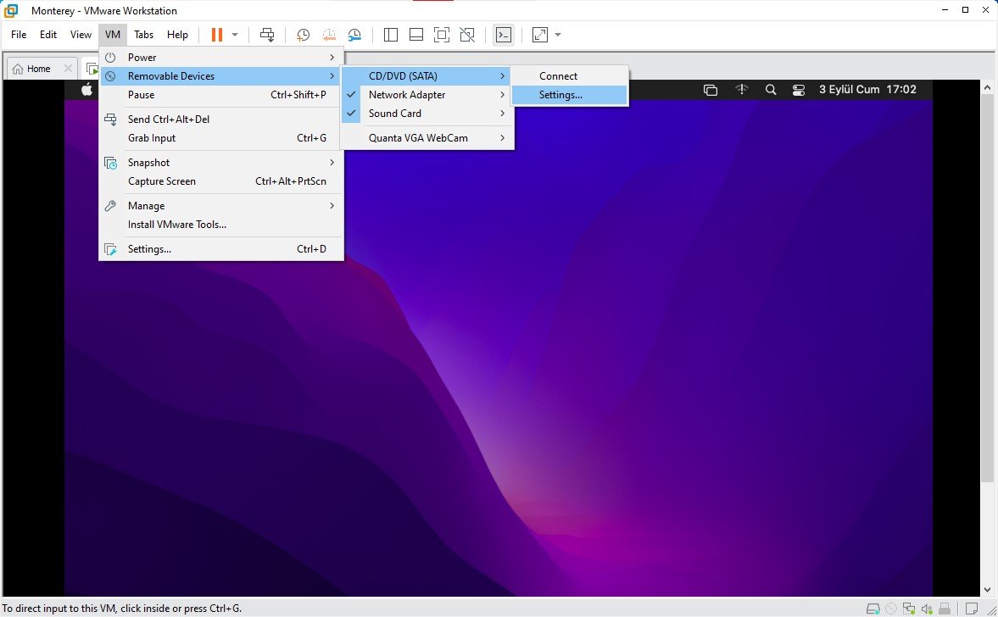Click the sound card status bar icon
Screen dimensions: 998x617
tap(927, 609)
